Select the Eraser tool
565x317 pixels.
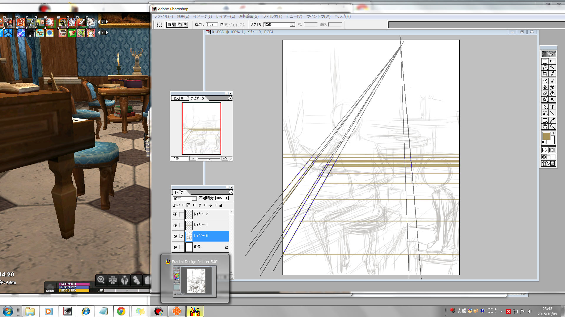click(545, 94)
